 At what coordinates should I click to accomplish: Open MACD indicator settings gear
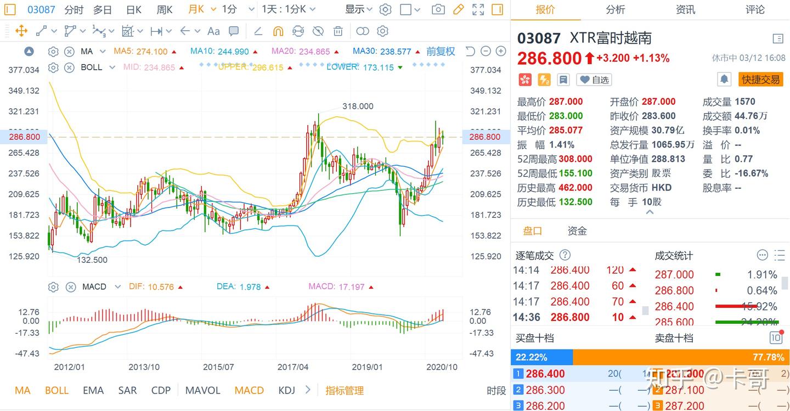pyautogui.click(x=53, y=286)
